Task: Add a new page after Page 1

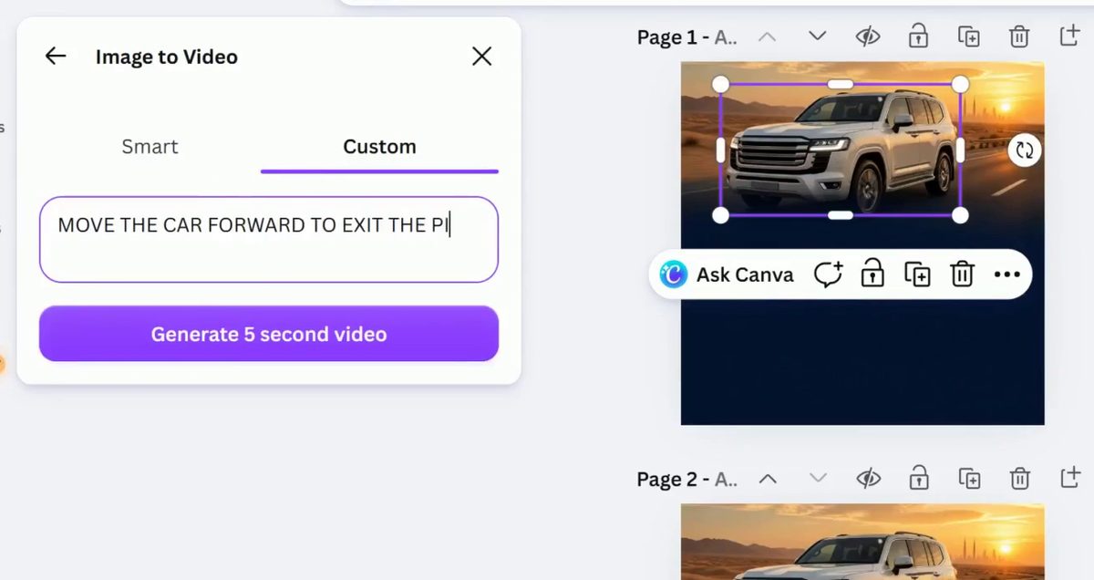Action: (1069, 36)
